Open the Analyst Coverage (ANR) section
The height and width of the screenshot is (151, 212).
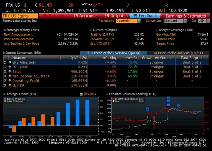[173, 30]
